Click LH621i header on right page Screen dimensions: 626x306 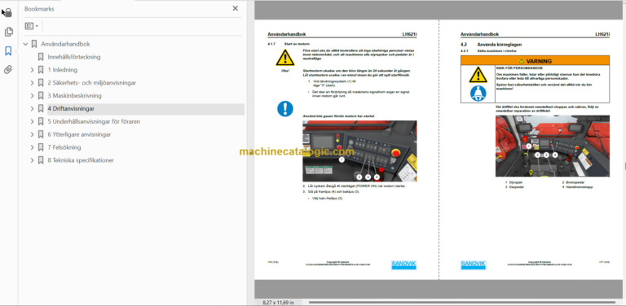click(x=602, y=34)
